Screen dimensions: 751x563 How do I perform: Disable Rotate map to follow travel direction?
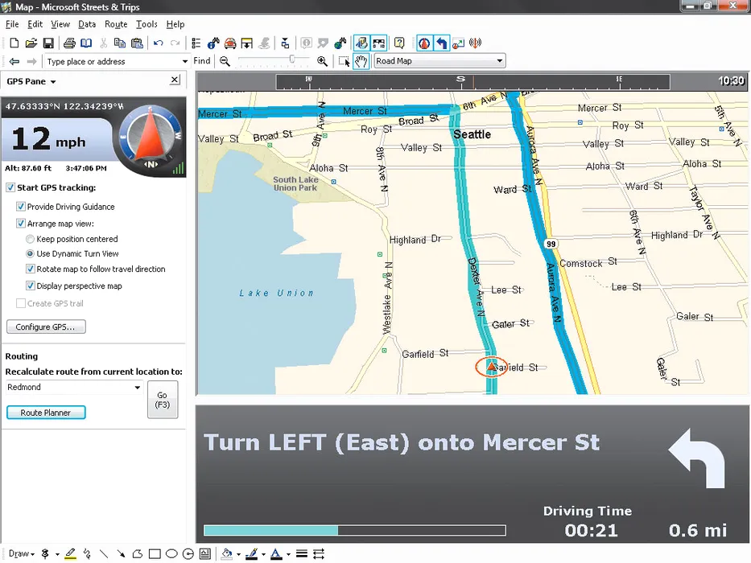[31, 269]
